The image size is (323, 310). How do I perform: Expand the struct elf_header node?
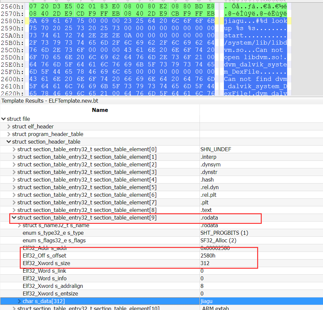coord(9,126)
